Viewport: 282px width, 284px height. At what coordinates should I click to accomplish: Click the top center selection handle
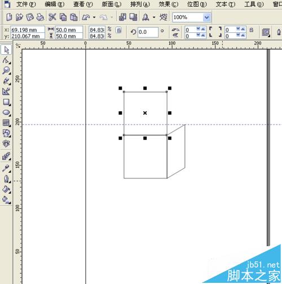tap(145, 88)
